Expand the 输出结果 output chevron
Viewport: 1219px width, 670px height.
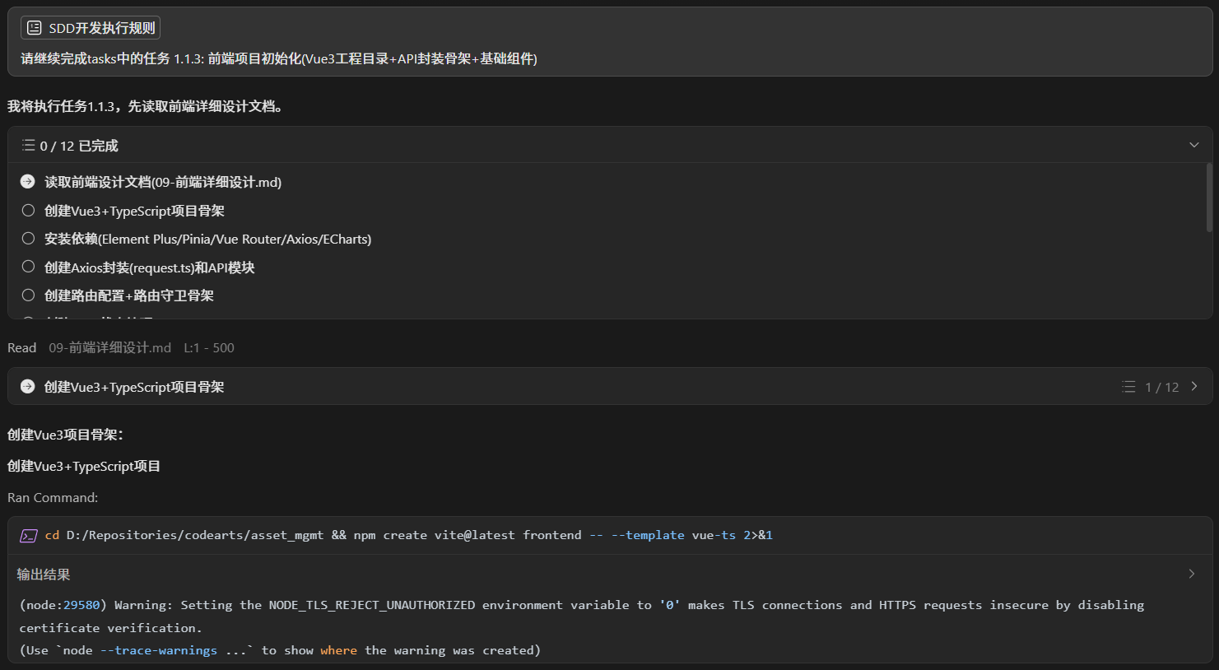click(1191, 574)
